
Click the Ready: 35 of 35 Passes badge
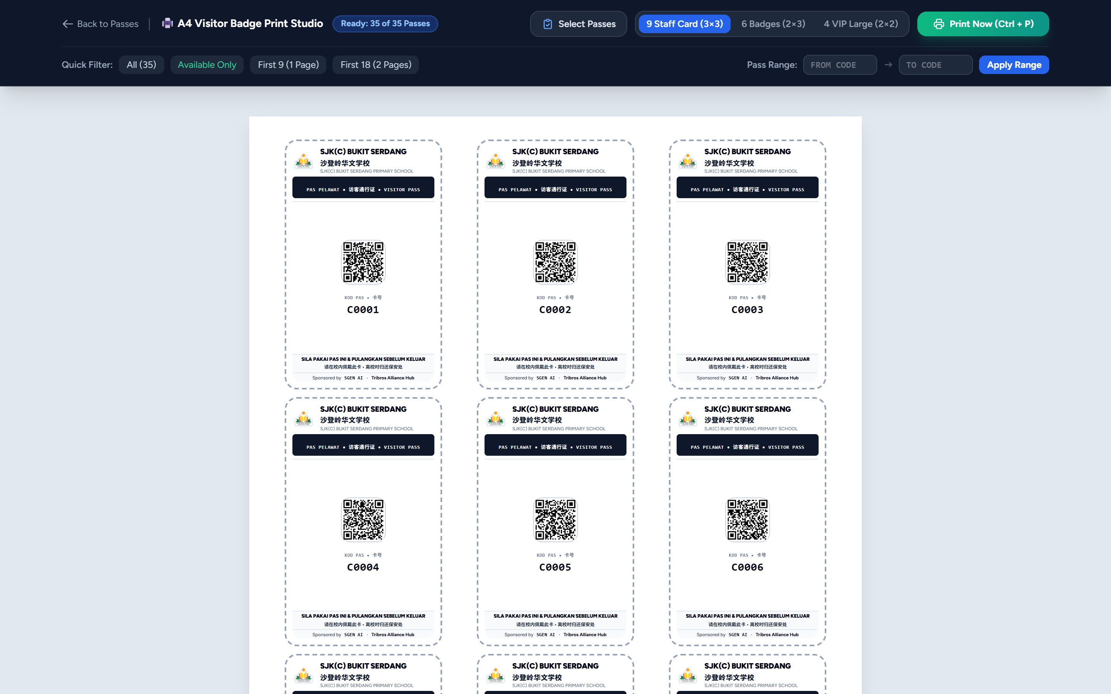coord(385,24)
